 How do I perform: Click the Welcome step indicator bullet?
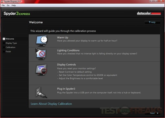coord(4,39)
